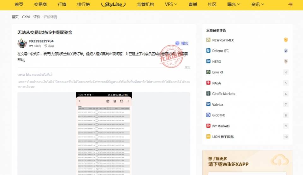Click CXM in the breadcrumb
The image size is (303, 175).
pos(26,17)
